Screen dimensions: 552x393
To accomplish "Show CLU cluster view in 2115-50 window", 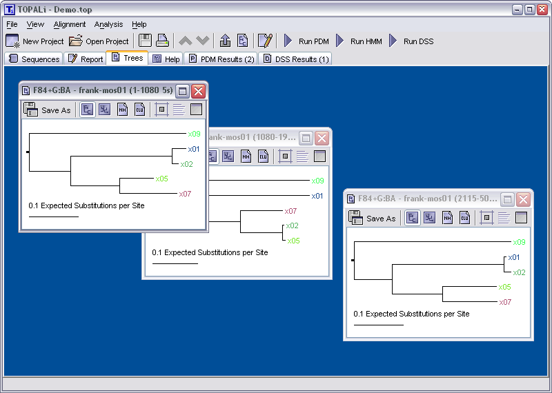I will coord(464,218).
